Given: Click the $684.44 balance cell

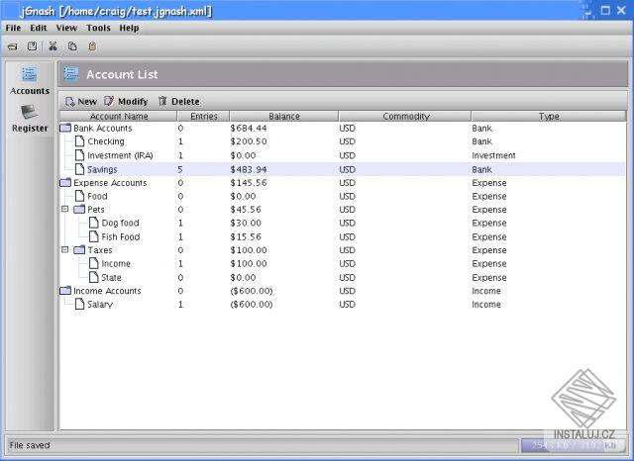Looking at the screenshot, I should [249, 128].
